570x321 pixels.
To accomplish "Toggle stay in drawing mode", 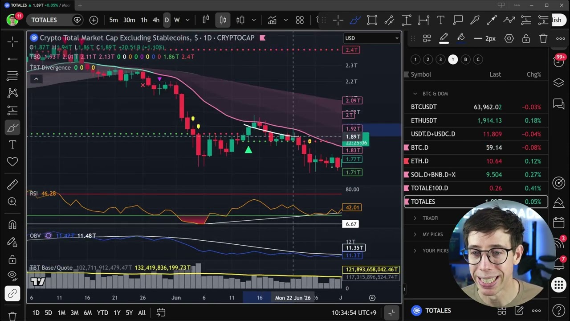I will tap(12, 242).
